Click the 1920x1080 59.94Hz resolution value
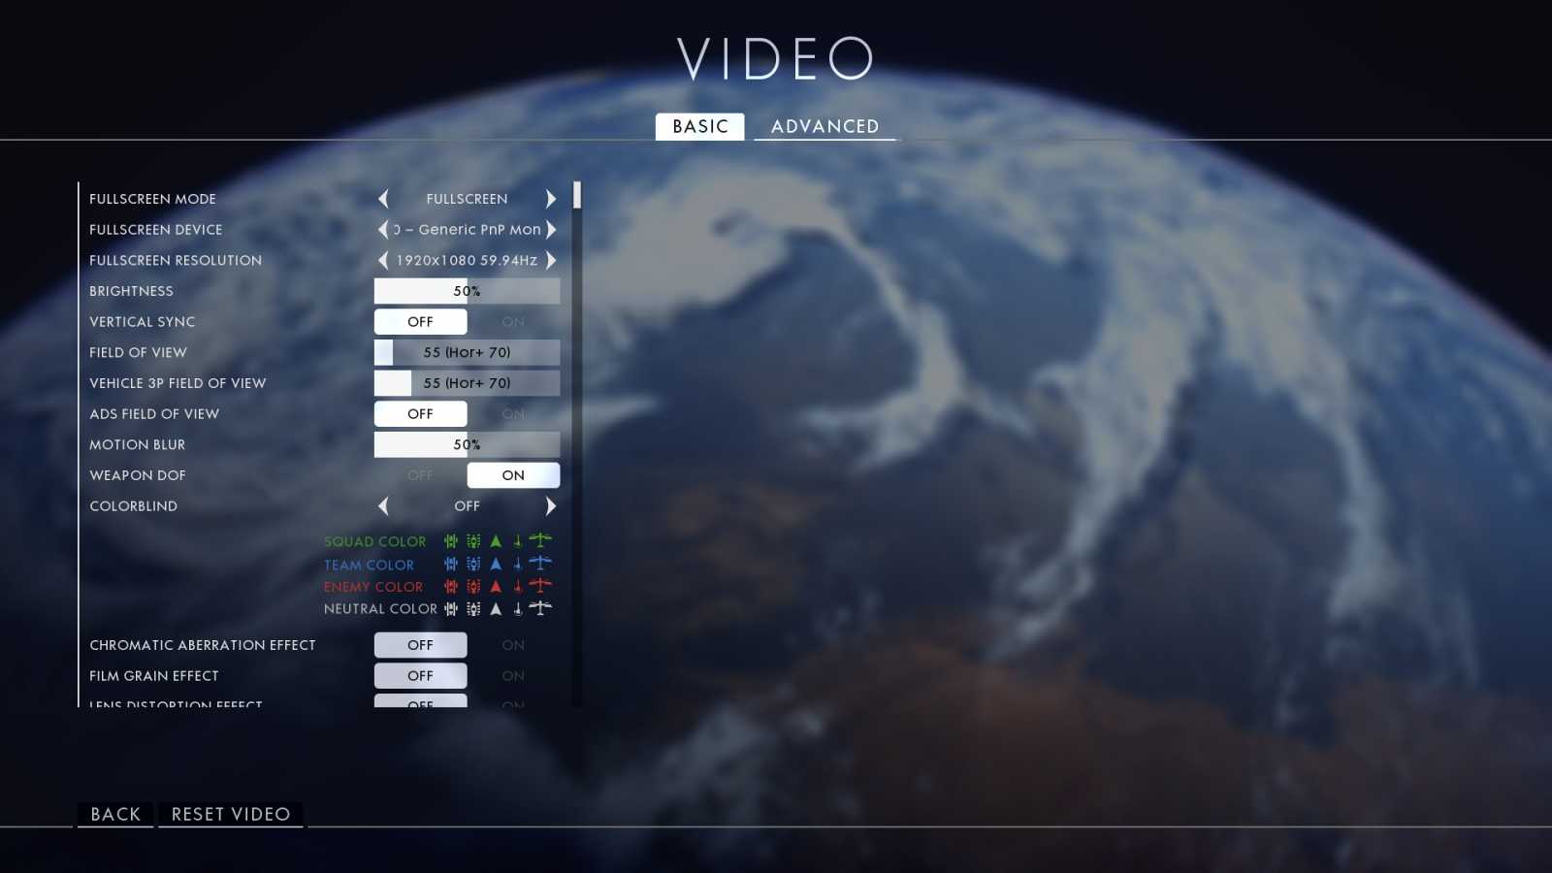This screenshot has width=1552, height=873. 467,261
